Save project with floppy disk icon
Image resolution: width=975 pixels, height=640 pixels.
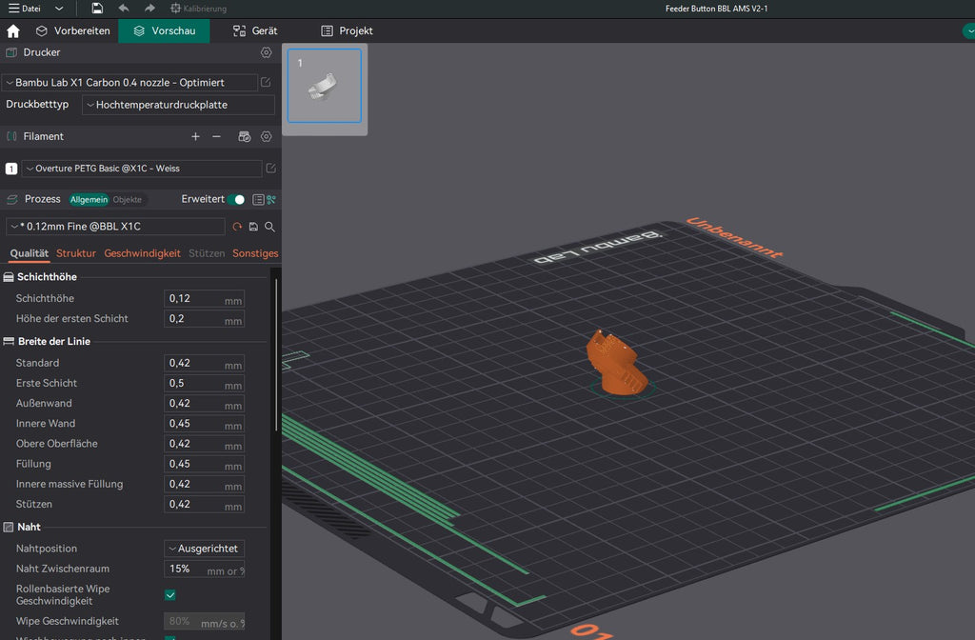pyautogui.click(x=97, y=8)
